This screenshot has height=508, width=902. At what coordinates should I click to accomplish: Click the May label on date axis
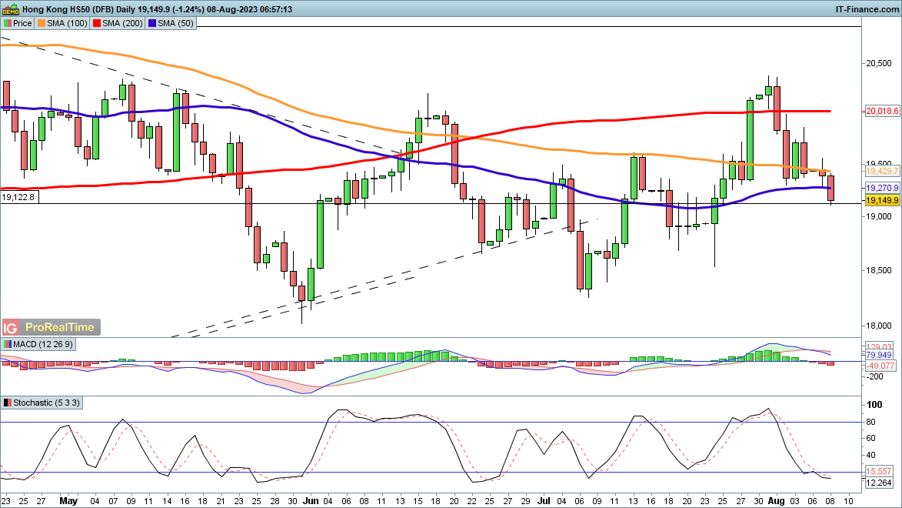(x=68, y=501)
